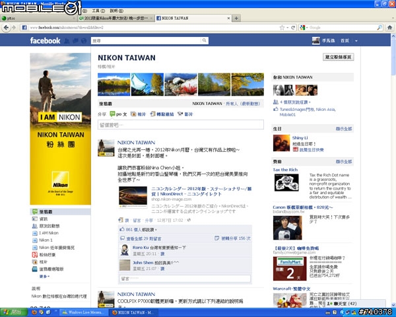
Task: Open Roro Ku profile link
Action: pyautogui.click(x=141, y=248)
